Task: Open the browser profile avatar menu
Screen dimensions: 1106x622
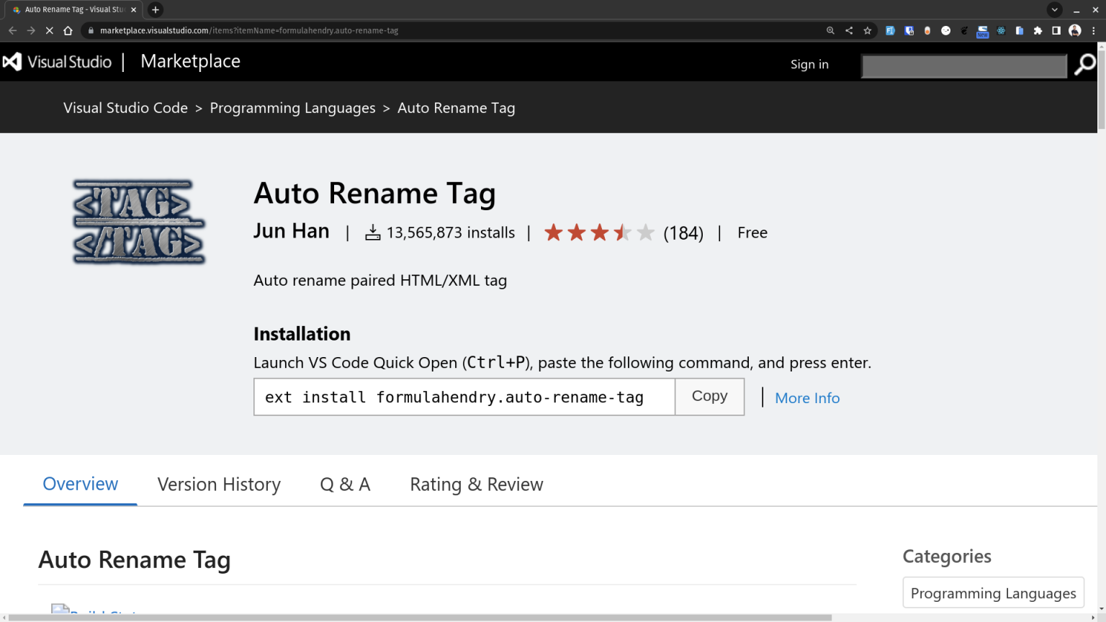Action: click(x=1075, y=30)
